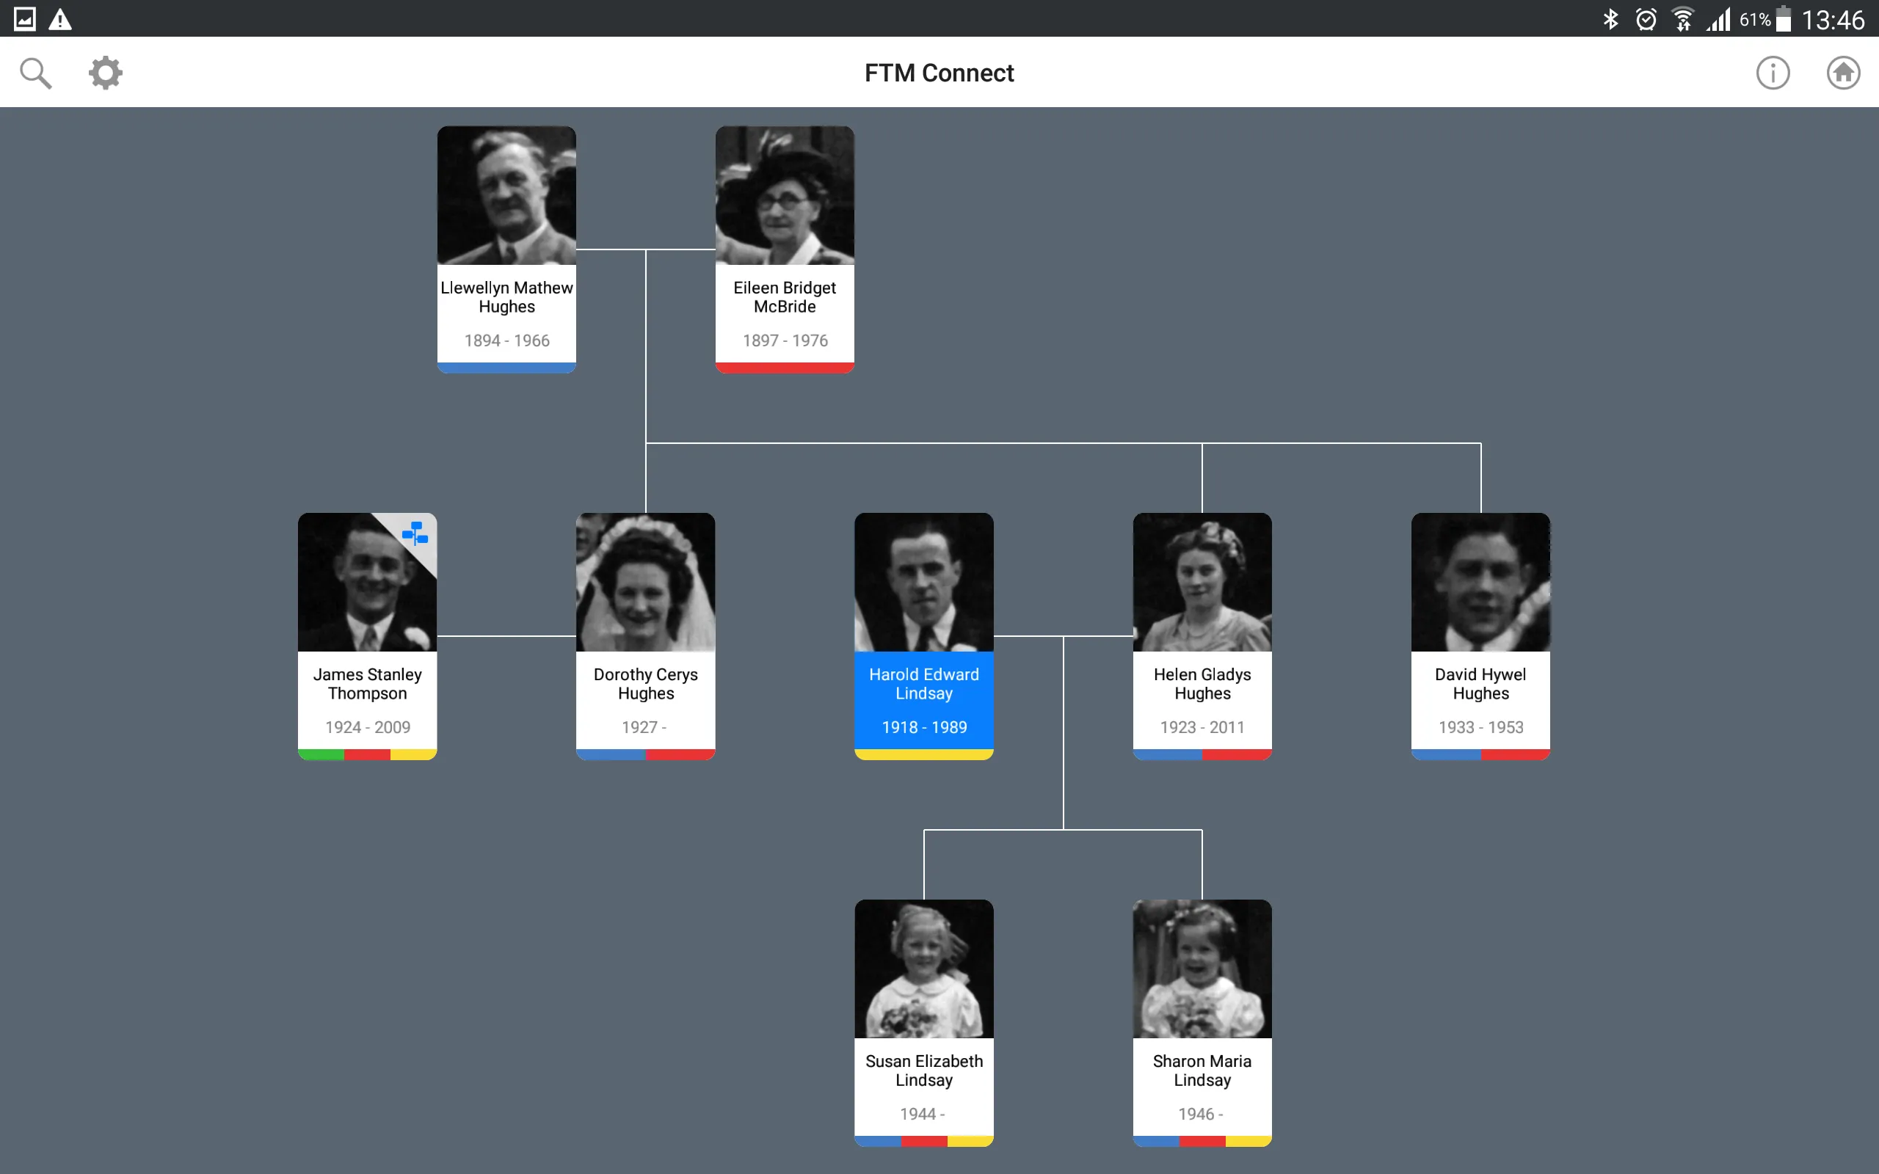Click Sharon Maria Lindsay card
Image resolution: width=1879 pixels, height=1174 pixels.
coord(1199,1023)
